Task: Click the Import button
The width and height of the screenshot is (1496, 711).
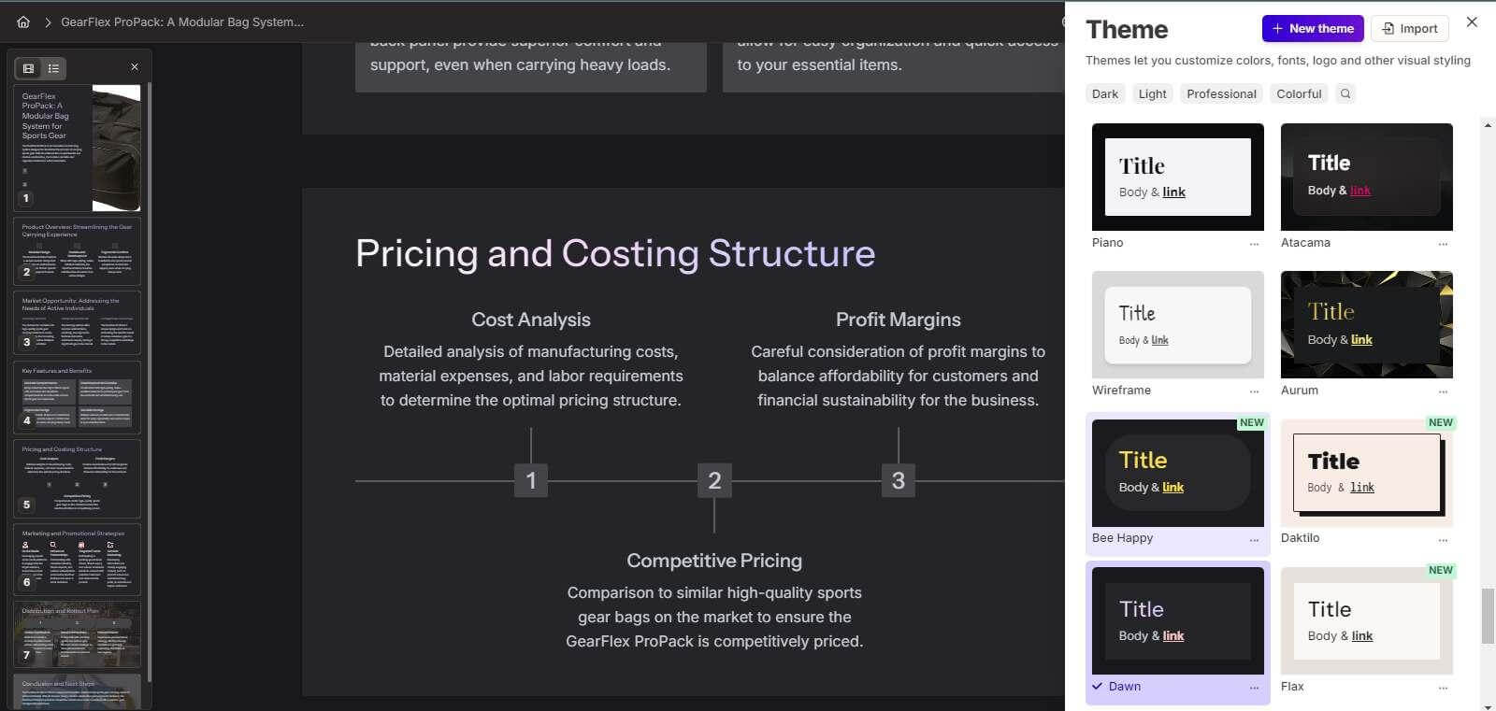Action: click(x=1410, y=28)
